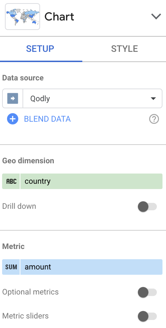166x328 pixels.
Task: Click the dropdown arrow beside Qodly
Action: click(x=153, y=98)
